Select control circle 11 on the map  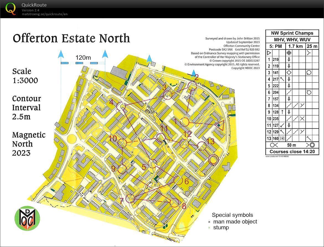(x=160, y=138)
